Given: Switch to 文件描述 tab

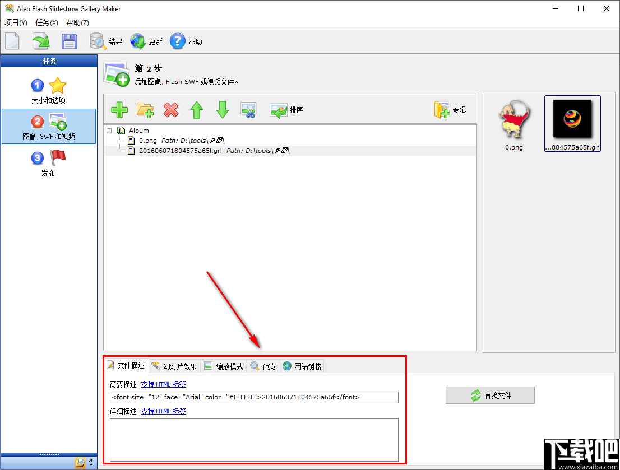Looking at the screenshot, I should pyautogui.click(x=127, y=366).
